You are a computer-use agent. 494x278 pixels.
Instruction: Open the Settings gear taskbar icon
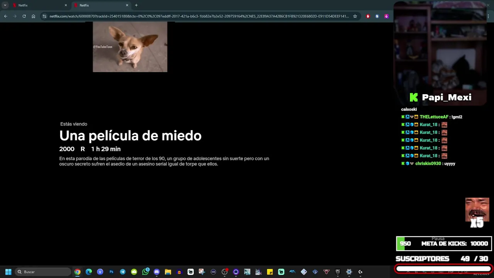pos(349,272)
